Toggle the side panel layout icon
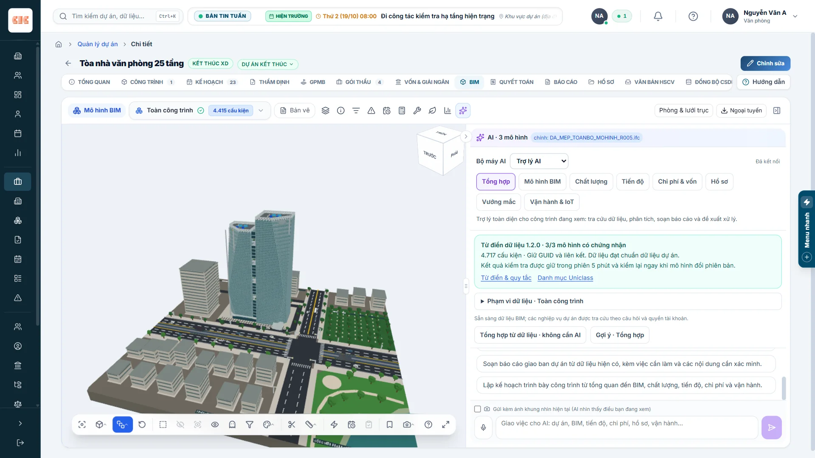 pyautogui.click(x=777, y=111)
